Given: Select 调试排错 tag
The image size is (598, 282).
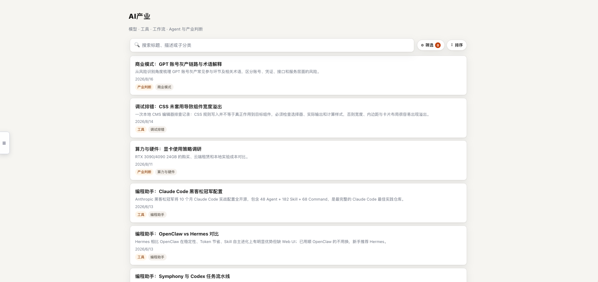Looking at the screenshot, I should point(157,129).
